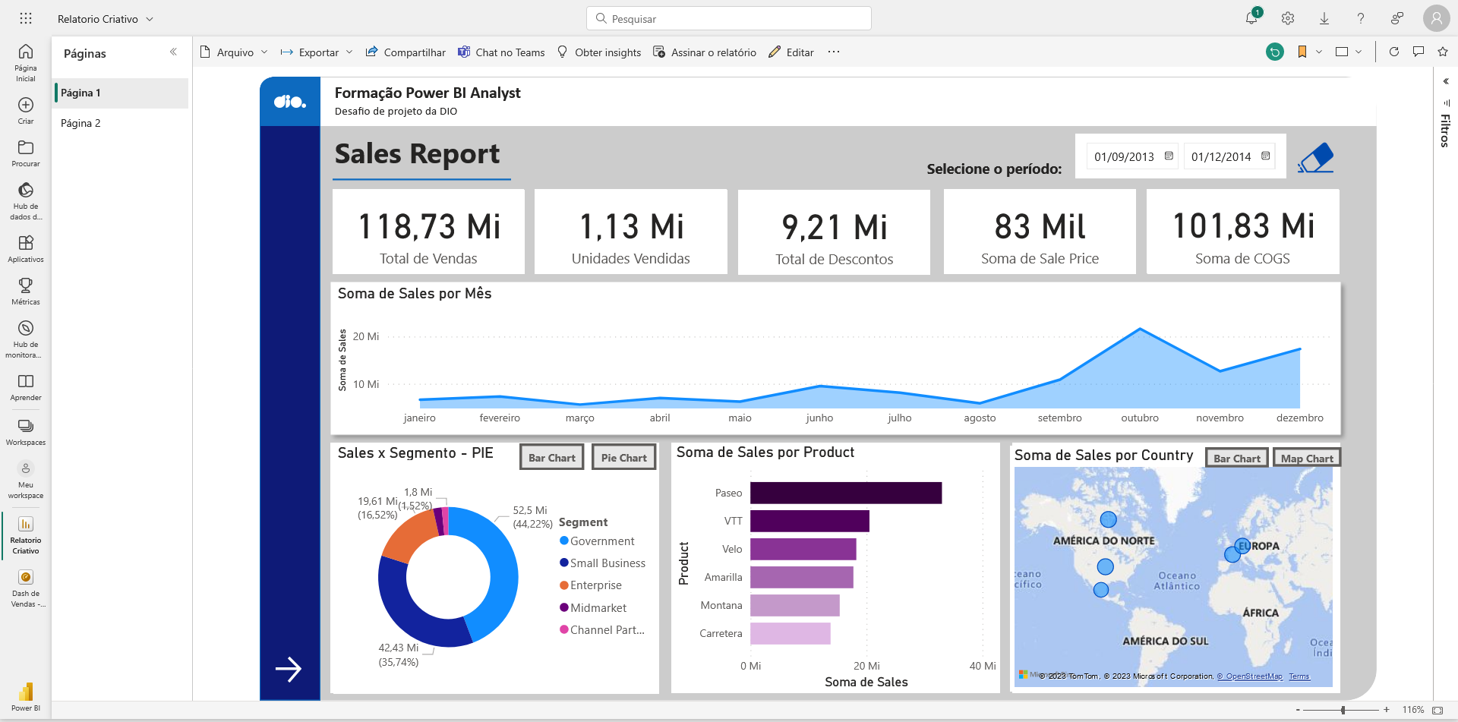
Task: Switch to Página 2
Action: point(80,123)
